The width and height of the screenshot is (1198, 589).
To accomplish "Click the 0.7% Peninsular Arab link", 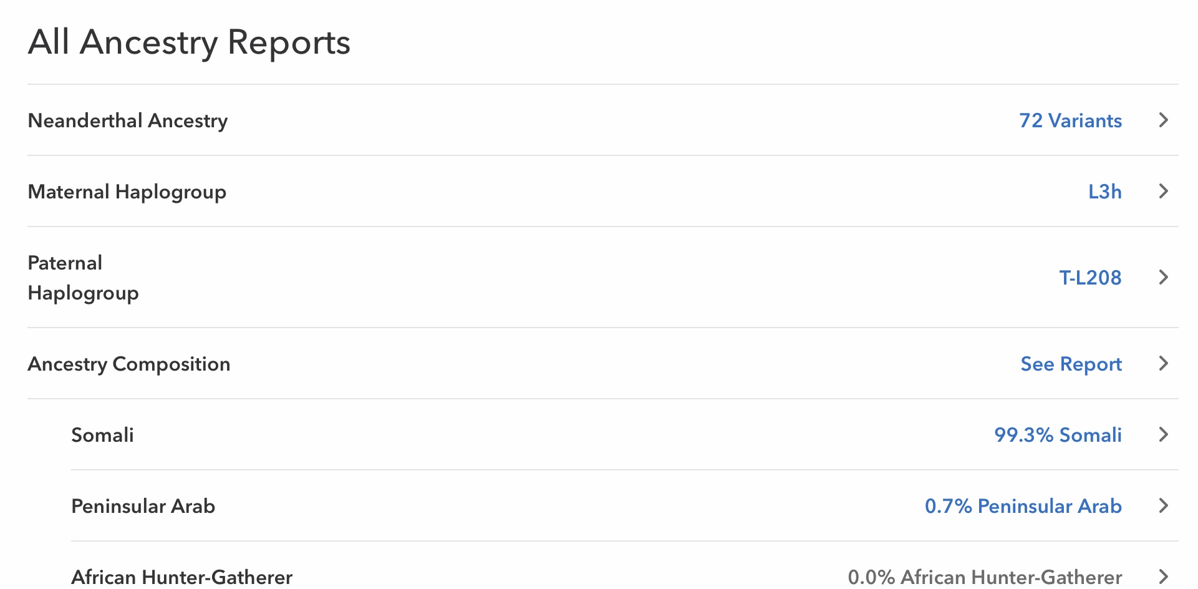I will pos(1023,506).
